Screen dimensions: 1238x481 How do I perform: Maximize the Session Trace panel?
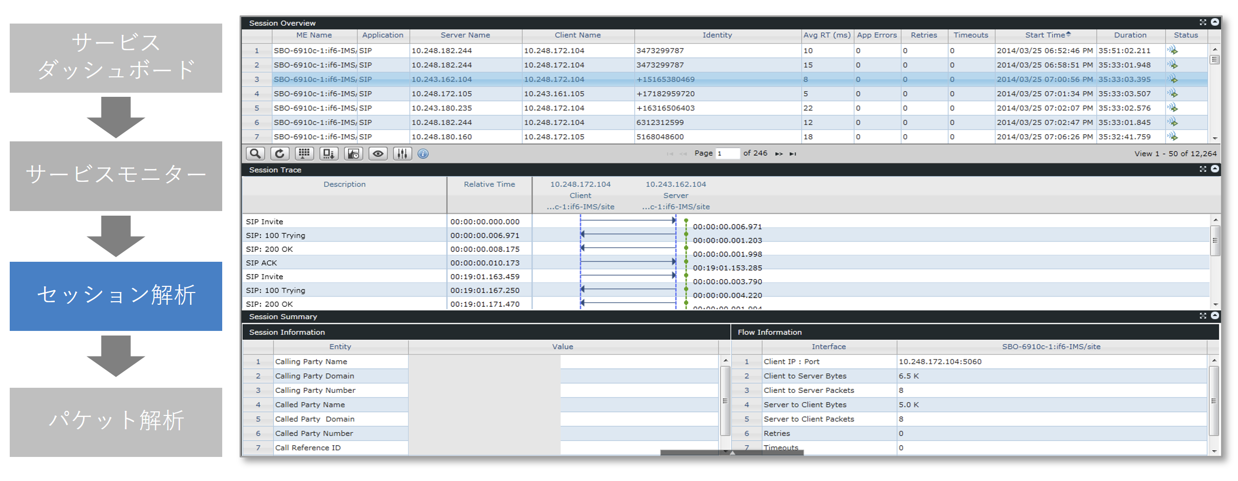click(1203, 169)
